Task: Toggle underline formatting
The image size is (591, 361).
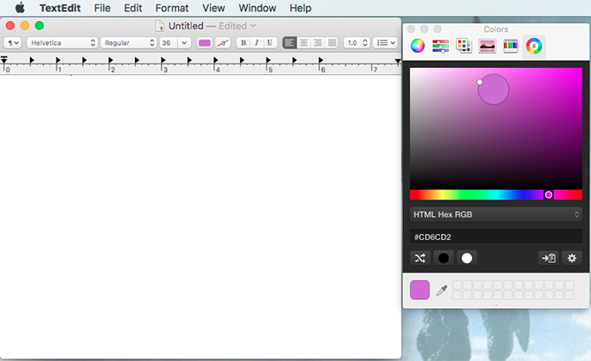Action: point(270,42)
